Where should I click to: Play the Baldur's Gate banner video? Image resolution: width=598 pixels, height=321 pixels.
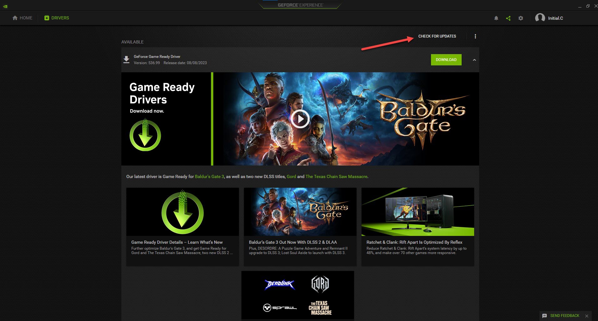(300, 119)
